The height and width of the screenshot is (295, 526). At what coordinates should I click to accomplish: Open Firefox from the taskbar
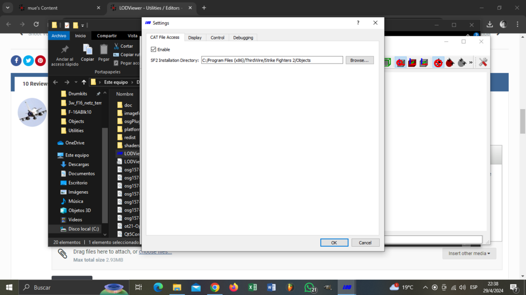[x=234, y=287]
